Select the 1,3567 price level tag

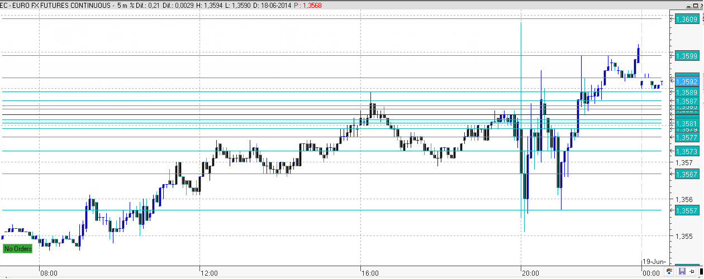pyautogui.click(x=687, y=174)
